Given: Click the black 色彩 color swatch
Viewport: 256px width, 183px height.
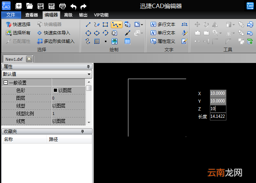Looking at the screenshot, I should [55, 90].
